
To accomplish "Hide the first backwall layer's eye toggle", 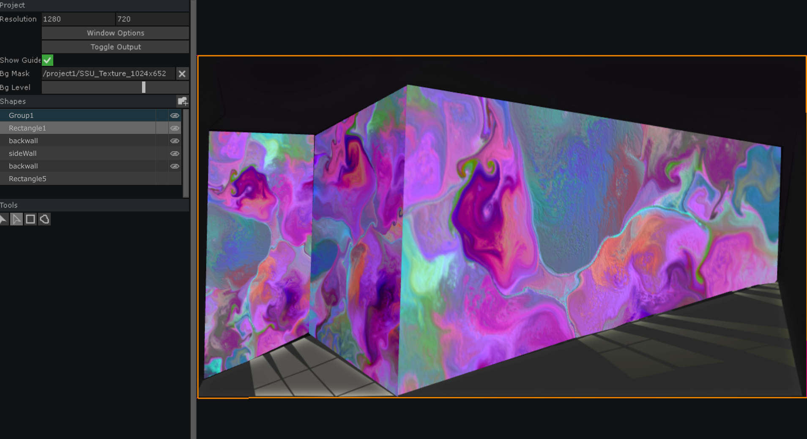I will pos(175,141).
